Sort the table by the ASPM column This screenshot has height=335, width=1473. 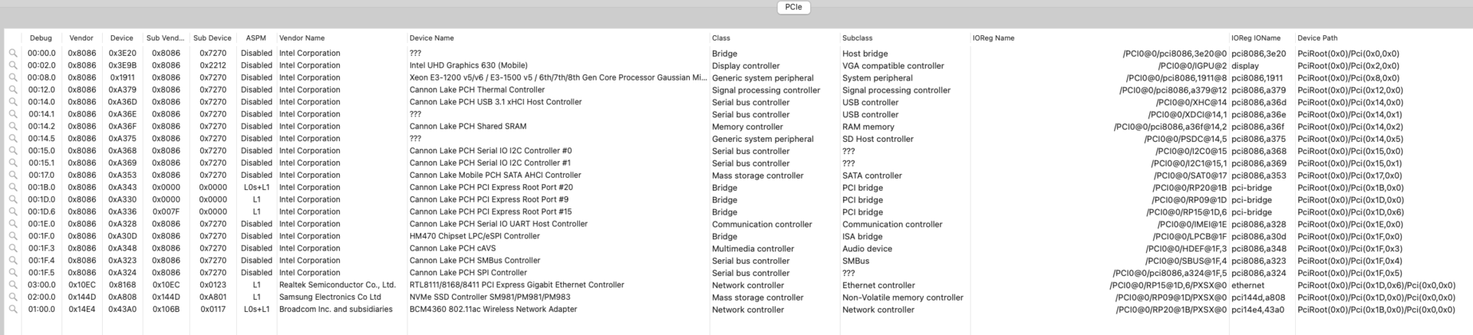tap(255, 38)
